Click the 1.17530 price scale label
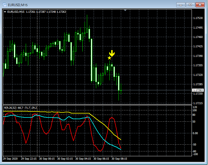Viewport: 208px width, 165px height. pos(198,18)
